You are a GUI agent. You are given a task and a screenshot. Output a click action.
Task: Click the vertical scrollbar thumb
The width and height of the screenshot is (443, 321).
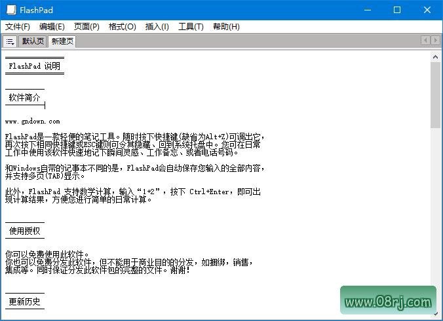(435, 95)
